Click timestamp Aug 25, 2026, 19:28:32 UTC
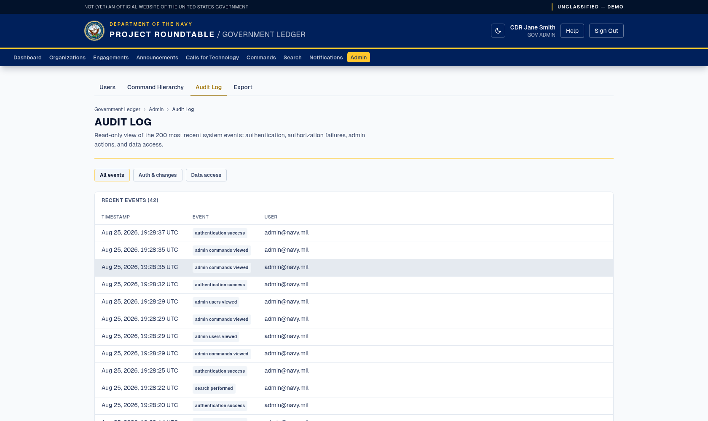The width and height of the screenshot is (708, 421). click(x=140, y=284)
